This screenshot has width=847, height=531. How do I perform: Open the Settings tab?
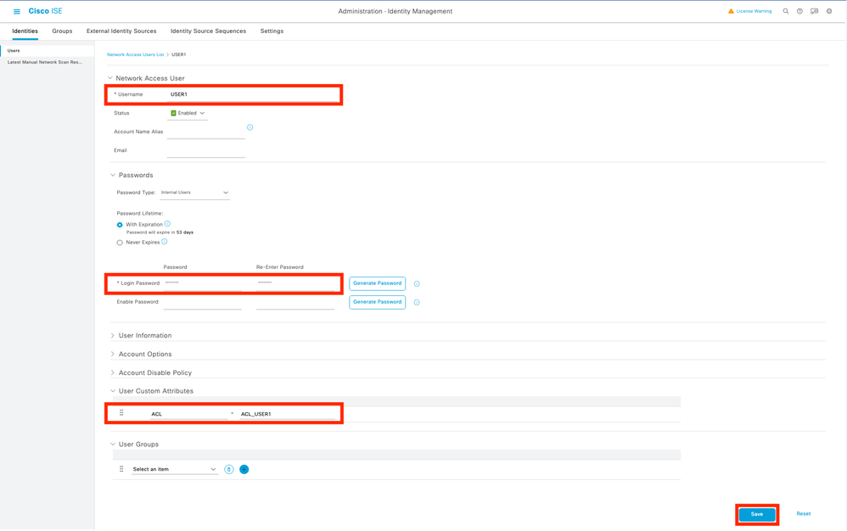(272, 31)
